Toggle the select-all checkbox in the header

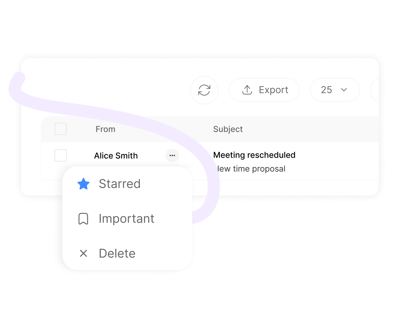pyautogui.click(x=60, y=129)
